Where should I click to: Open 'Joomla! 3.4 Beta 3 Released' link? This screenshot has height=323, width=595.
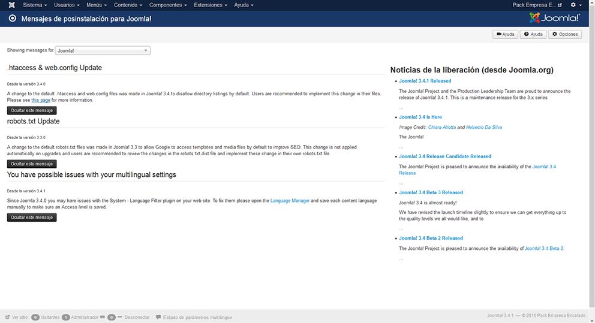(x=431, y=192)
